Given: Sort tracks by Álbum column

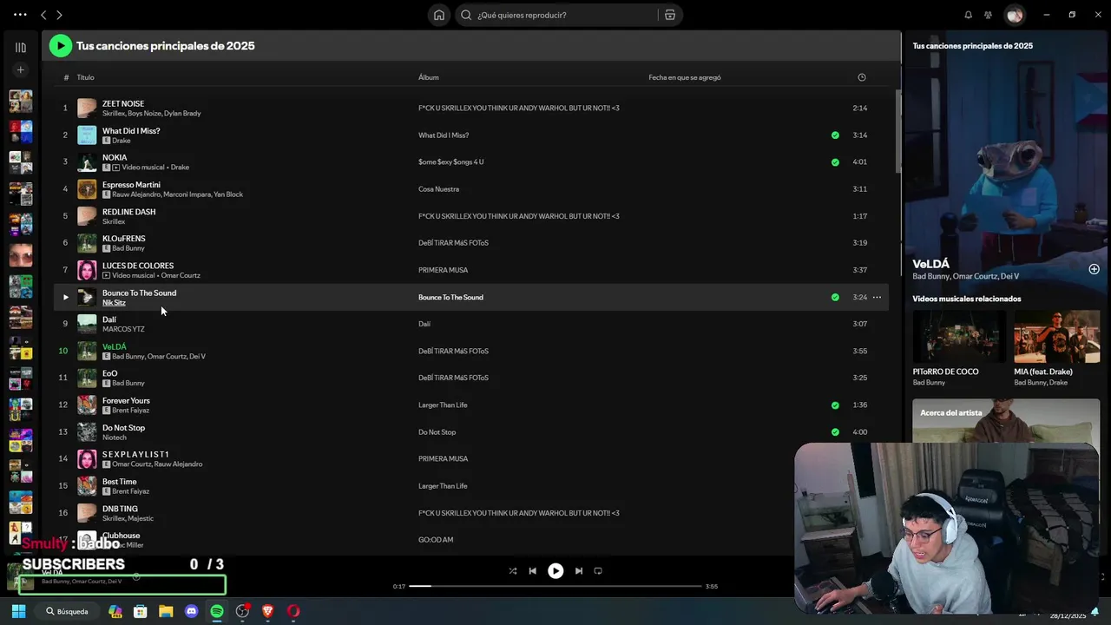Looking at the screenshot, I should click(428, 77).
